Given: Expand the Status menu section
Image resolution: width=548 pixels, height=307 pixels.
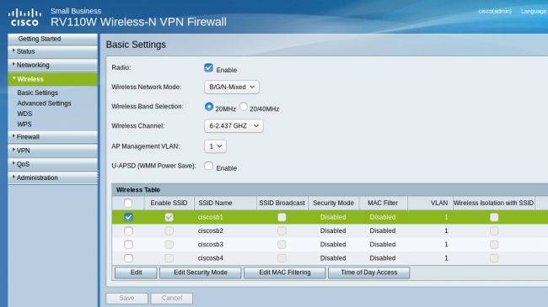Looking at the screenshot, I should [53, 51].
